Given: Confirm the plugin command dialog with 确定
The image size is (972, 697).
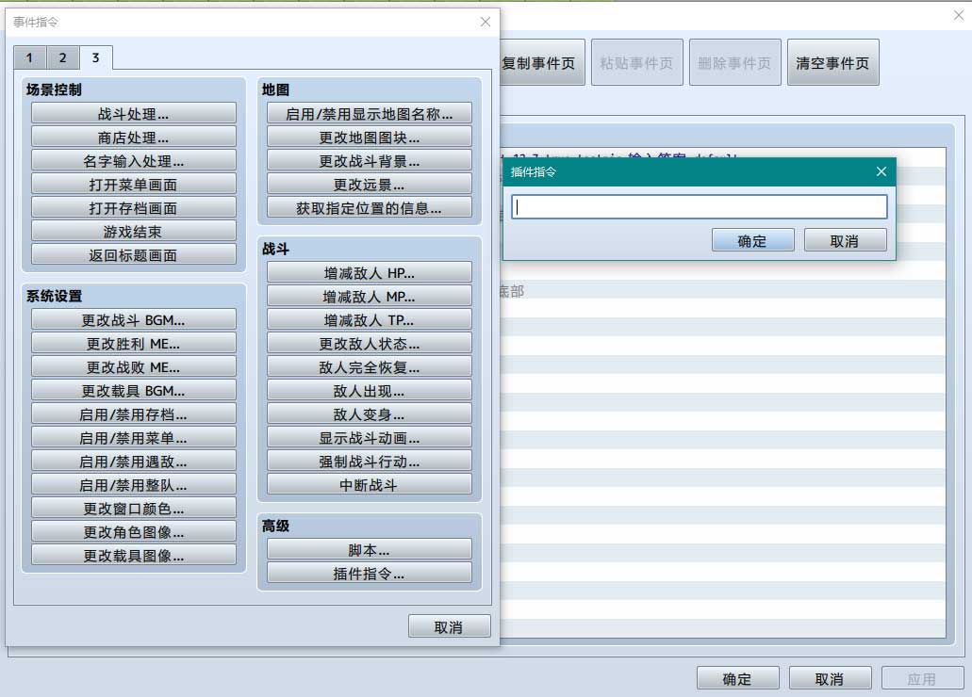Looking at the screenshot, I should 752,240.
